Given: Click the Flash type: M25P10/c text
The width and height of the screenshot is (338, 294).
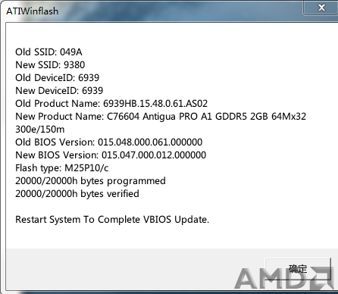Looking at the screenshot, I should click(x=62, y=168).
